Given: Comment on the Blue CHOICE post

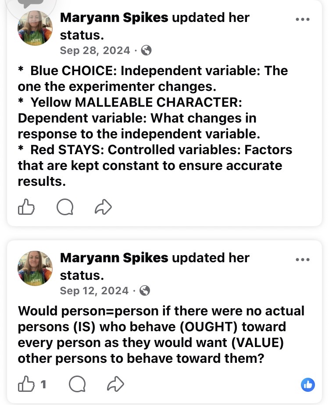Looking at the screenshot, I should 65,207.
